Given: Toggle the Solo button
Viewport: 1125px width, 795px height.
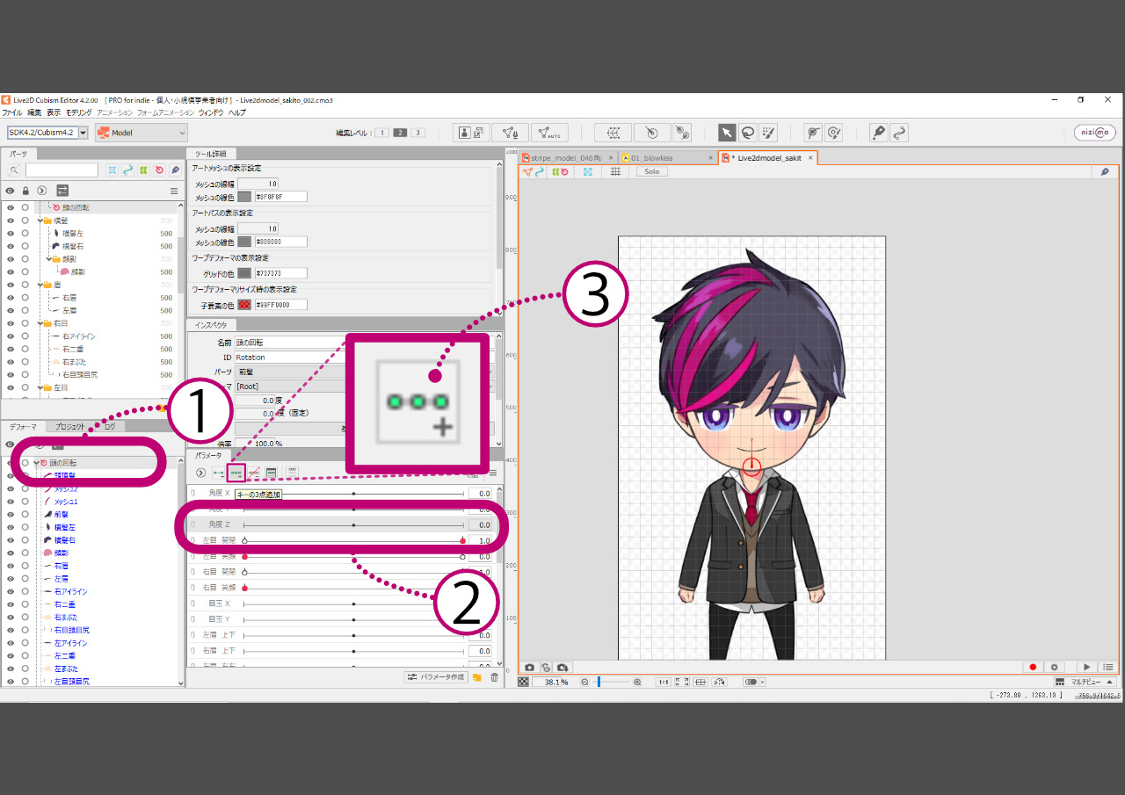Looking at the screenshot, I should pyautogui.click(x=651, y=171).
